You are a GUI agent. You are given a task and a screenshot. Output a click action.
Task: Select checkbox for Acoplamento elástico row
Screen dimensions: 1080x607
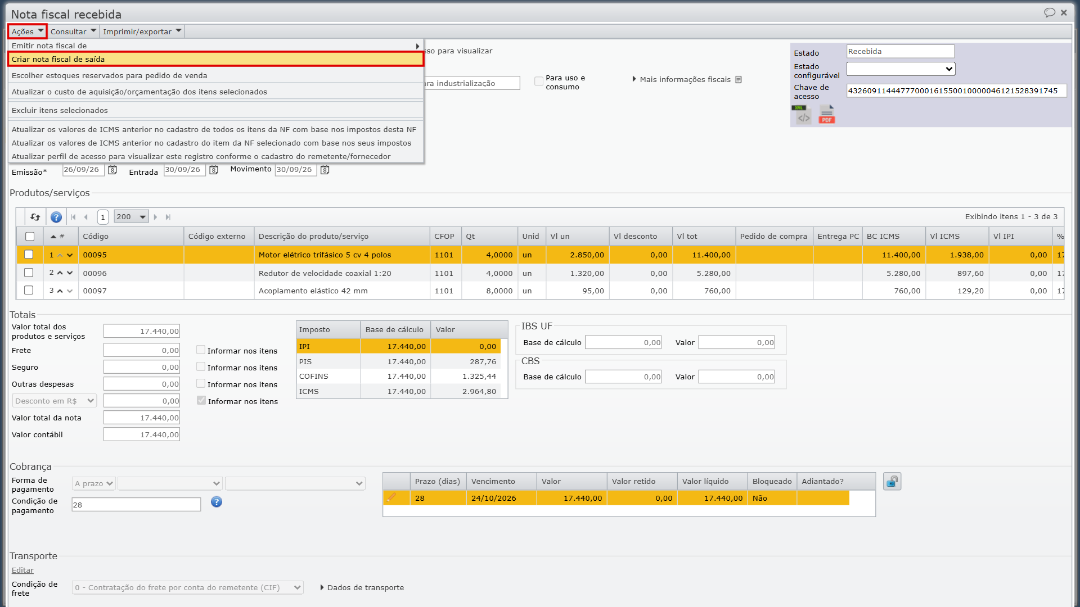29,290
